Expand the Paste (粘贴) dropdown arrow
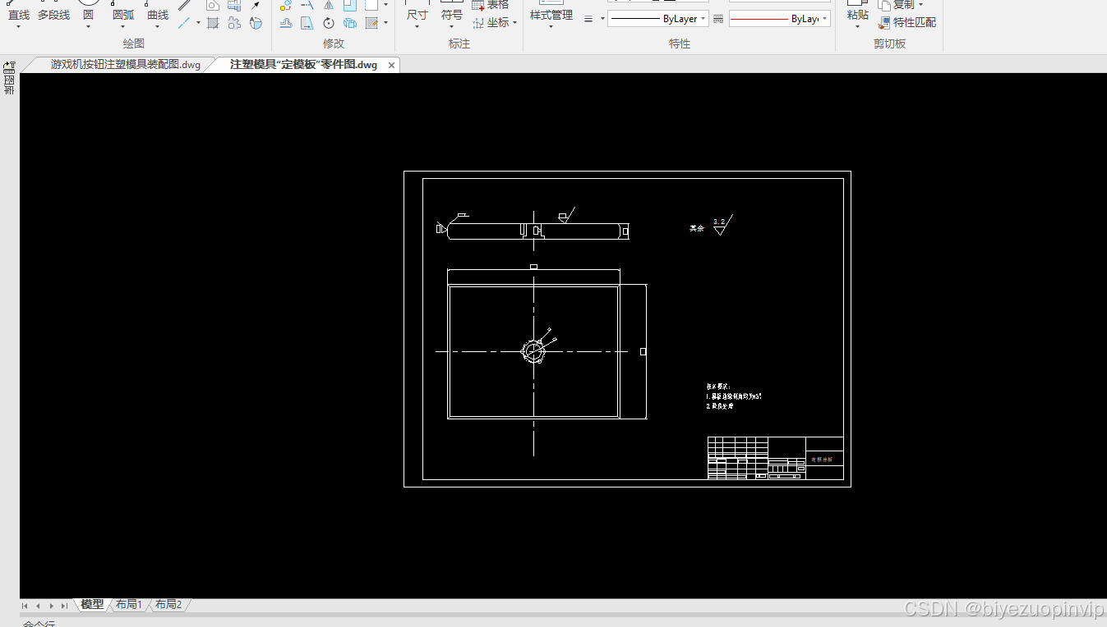 coord(857,26)
